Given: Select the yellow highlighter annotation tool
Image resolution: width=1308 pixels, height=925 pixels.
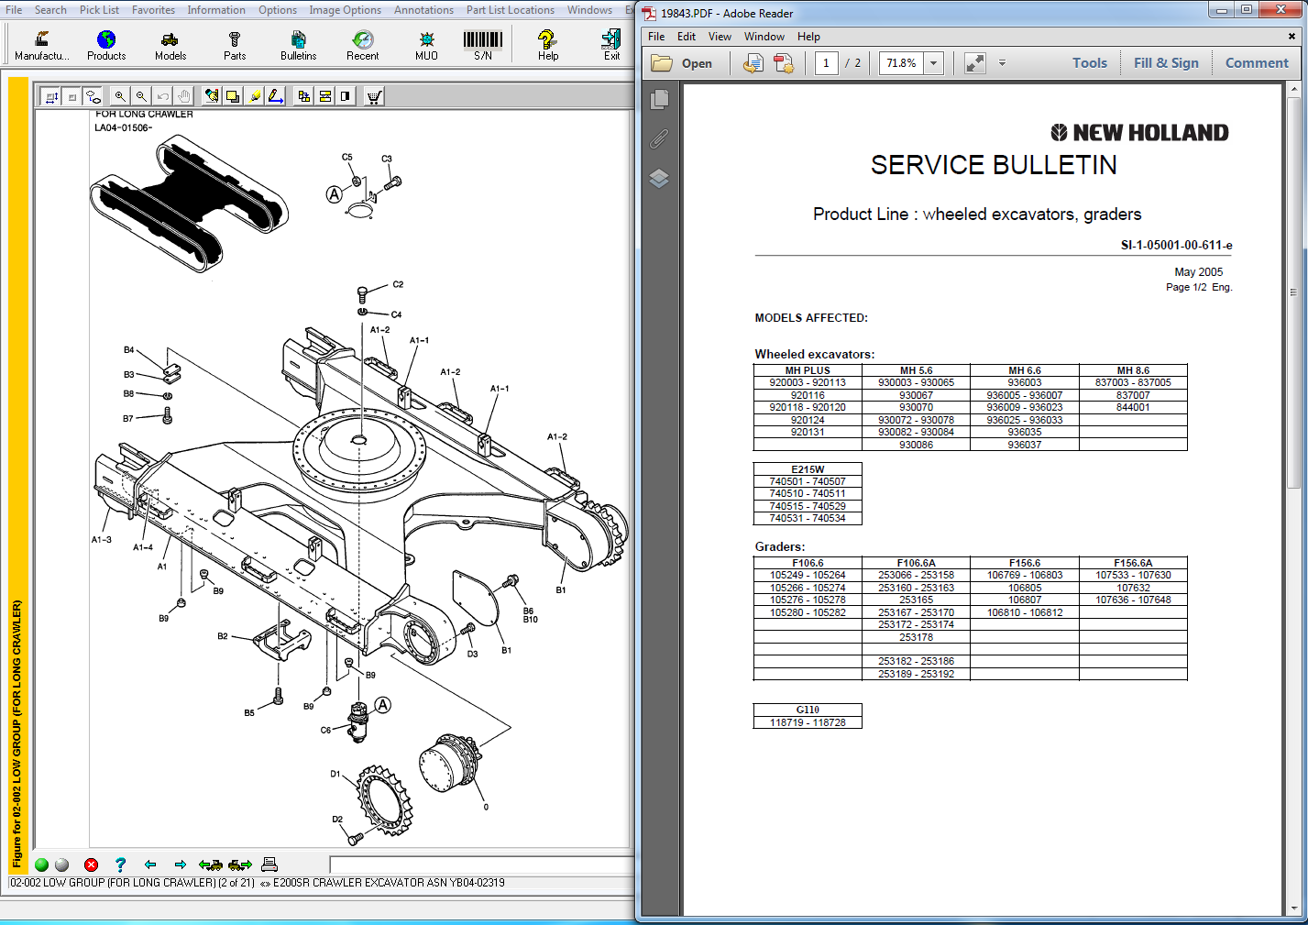Looking at the screenshot, I should pyautogui.click(x=255, y=96).
